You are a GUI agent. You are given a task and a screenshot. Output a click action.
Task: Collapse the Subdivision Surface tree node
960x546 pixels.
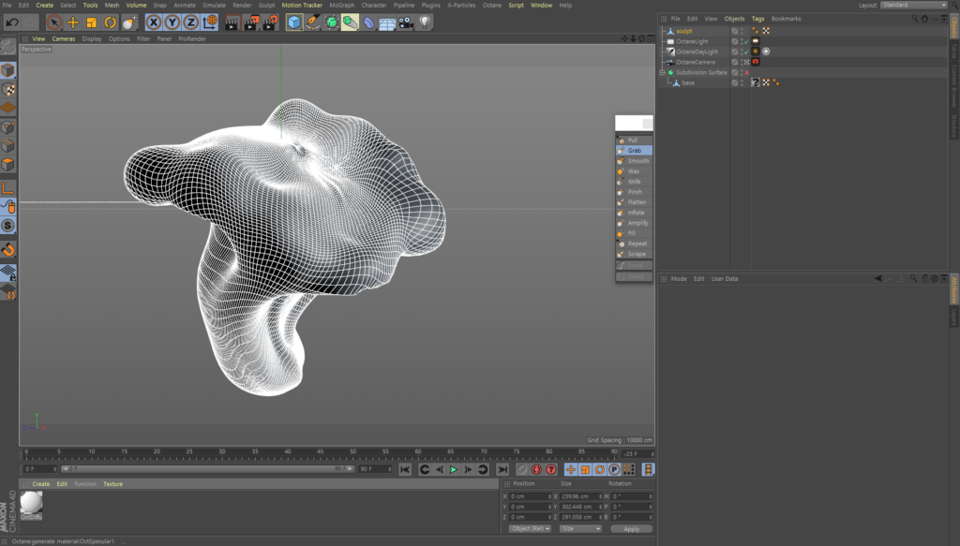point(662,72)
